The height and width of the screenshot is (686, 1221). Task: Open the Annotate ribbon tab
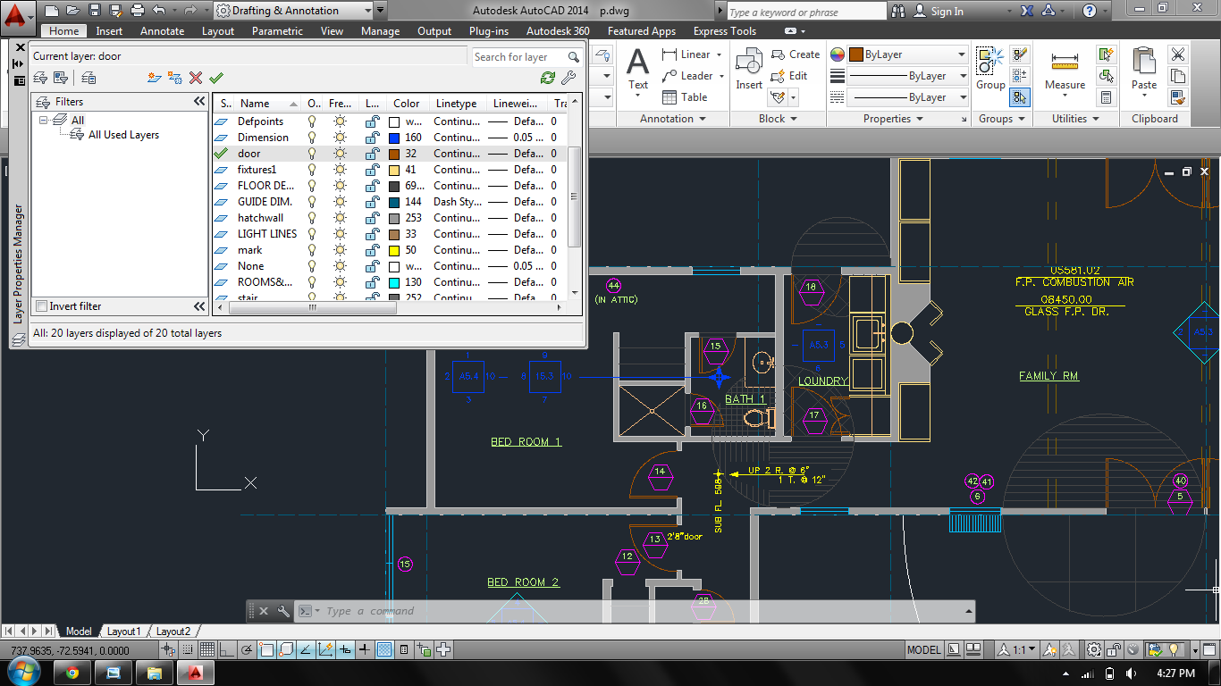(162, 31)
